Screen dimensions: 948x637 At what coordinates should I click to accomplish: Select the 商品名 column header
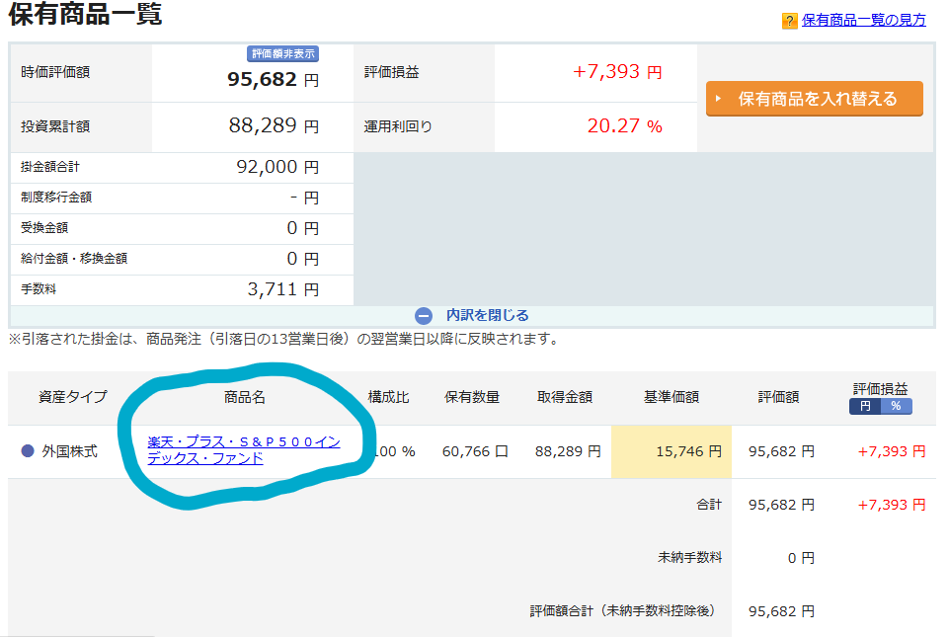(x=244, y=397)
